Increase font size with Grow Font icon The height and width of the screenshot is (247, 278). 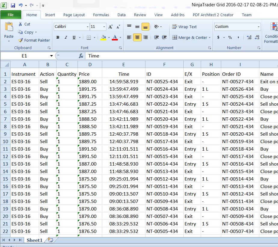[111, 27]
